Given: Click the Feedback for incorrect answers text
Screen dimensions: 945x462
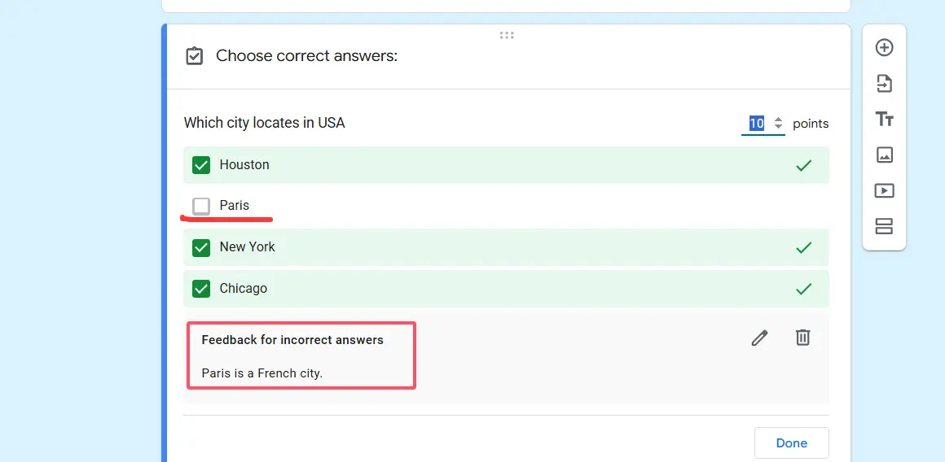Looking at the screenshot, I should (292, 340).
